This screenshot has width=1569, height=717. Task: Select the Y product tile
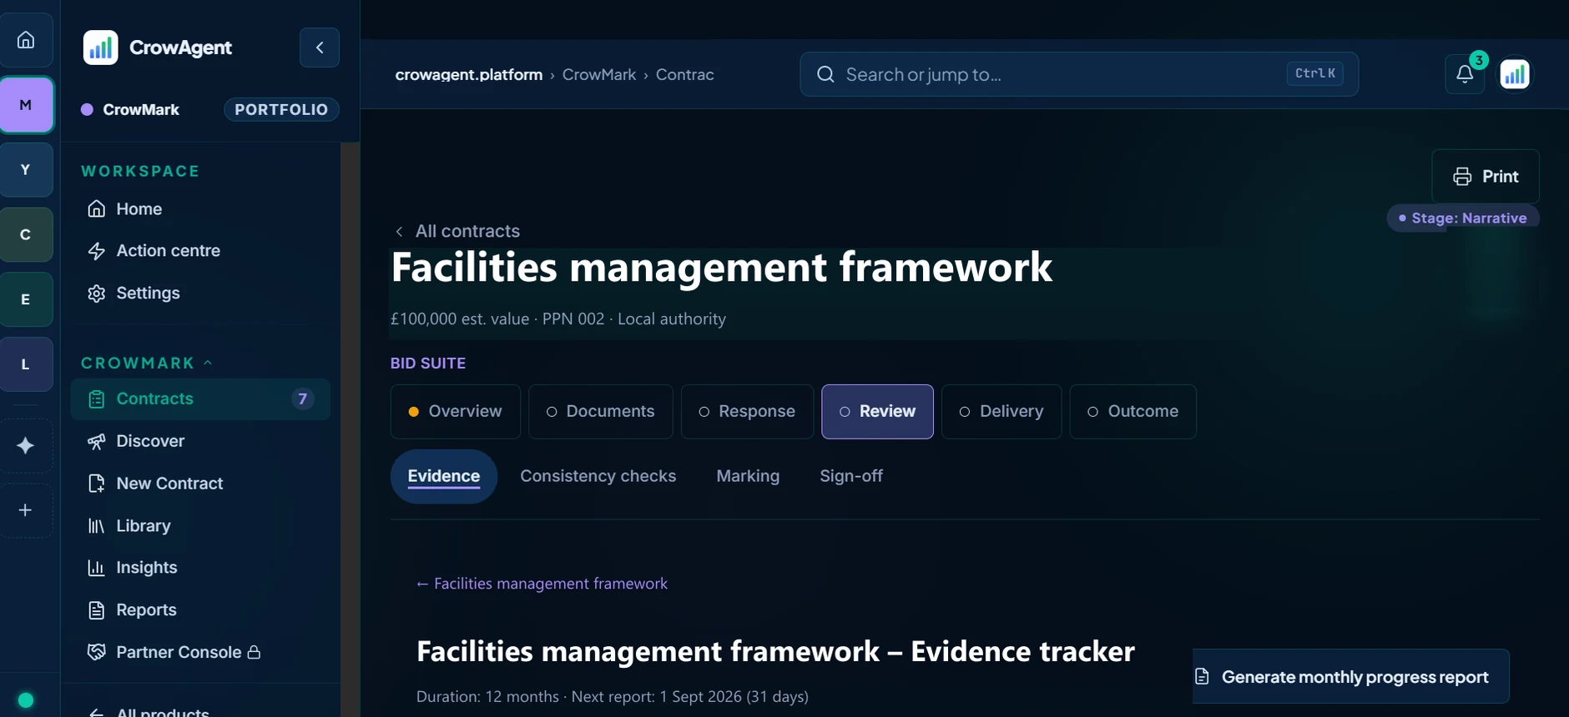26,170
